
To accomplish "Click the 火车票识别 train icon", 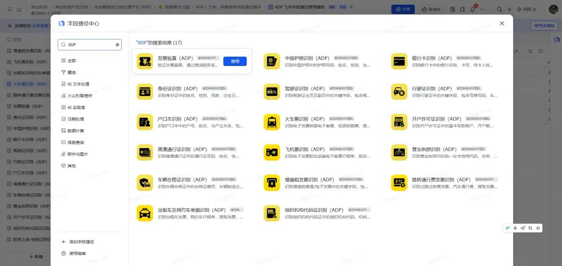I will pos(272,122).
